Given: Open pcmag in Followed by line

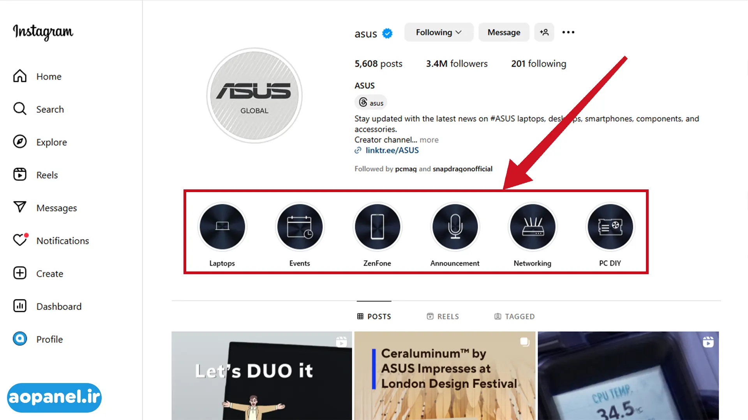Looking at the screenshot, I should point(406,169).
